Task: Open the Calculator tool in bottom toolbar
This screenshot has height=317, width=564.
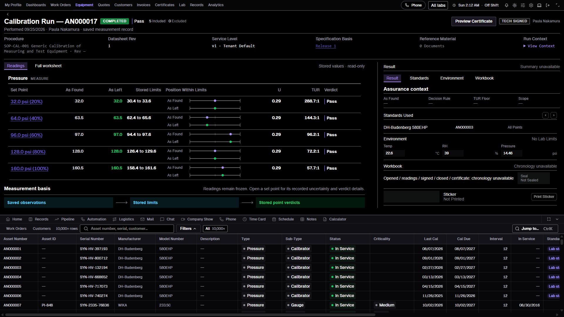Action: (335, 219)
